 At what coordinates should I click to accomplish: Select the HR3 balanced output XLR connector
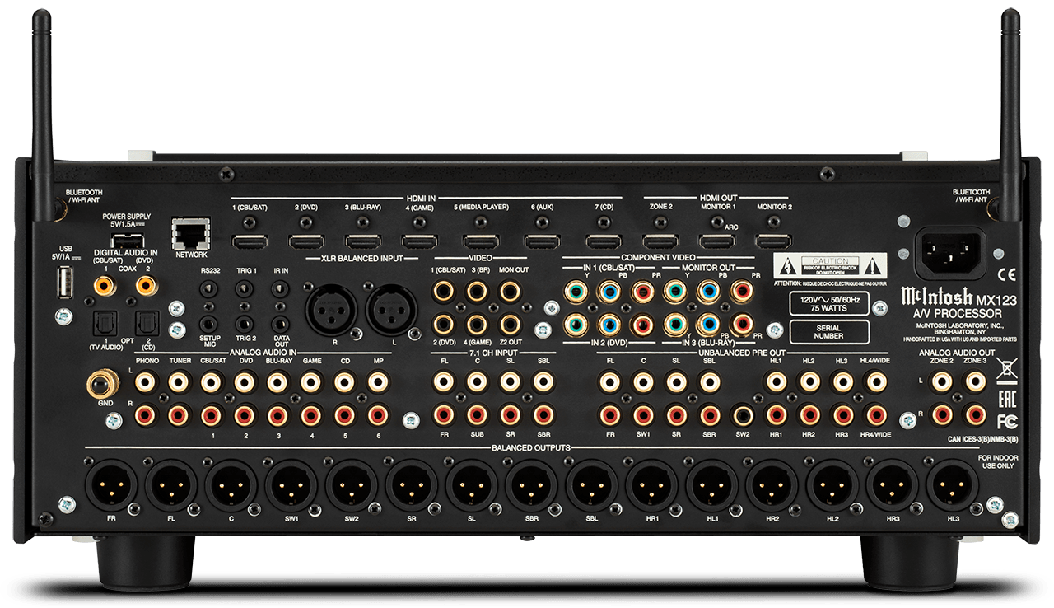click(x=893, y=485)
